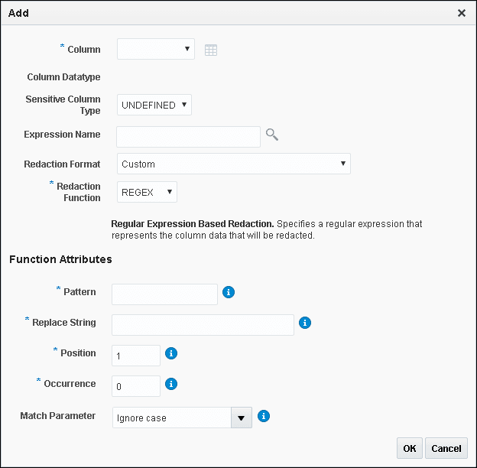Open the Sensitive Column Type dropdown

pos(154,105)
